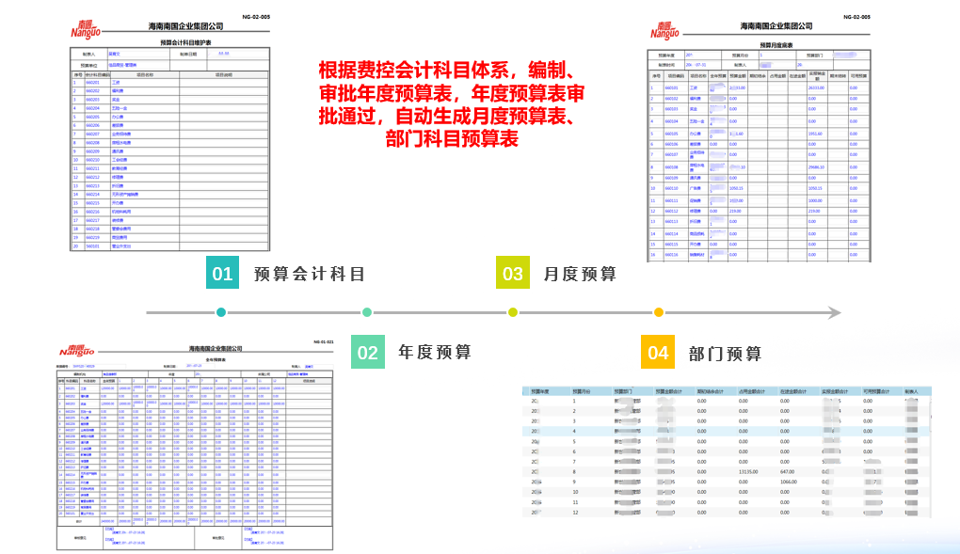The image size is (960, 554).
Task: Select the orange dot on the timeline
Action: pos(659,312)
